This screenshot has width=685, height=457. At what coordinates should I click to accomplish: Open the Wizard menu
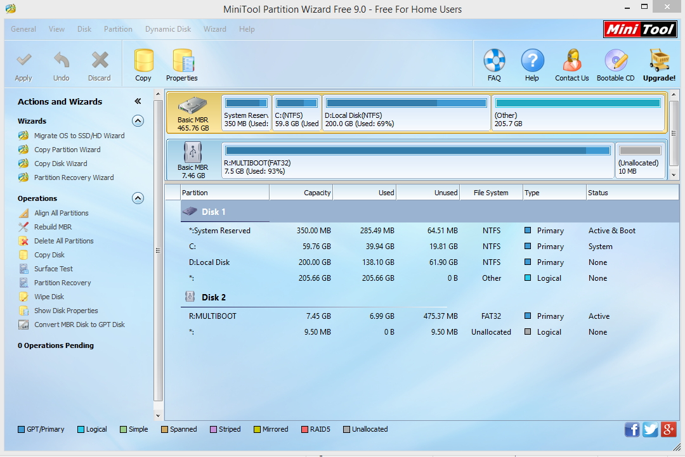[x=215, y=29]
